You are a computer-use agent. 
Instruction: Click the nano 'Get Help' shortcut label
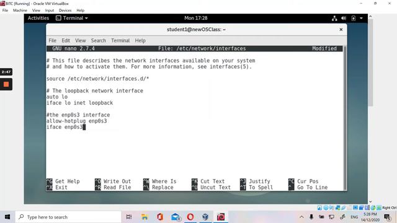pos(68,181)
